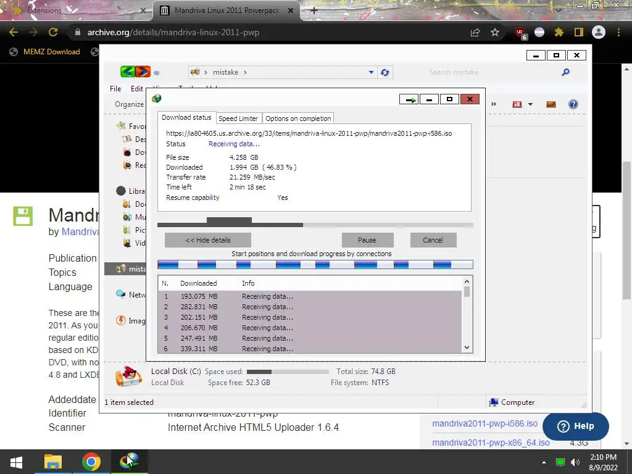Click the Downloaded column header
Screen dimensions: 632x474
[x=198, y=283]
